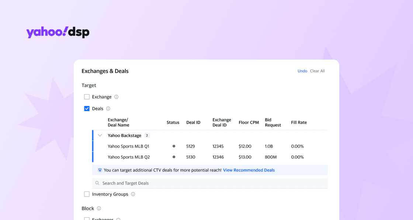Open info icon next to Block

pyautogui.click(x=99, y=209)
